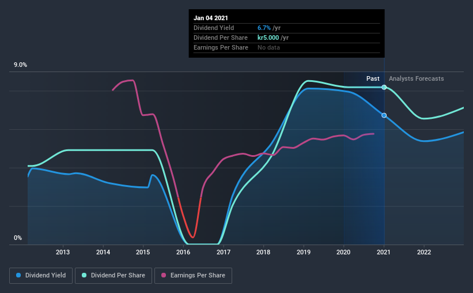Click the 0% y-axis label

18,238
